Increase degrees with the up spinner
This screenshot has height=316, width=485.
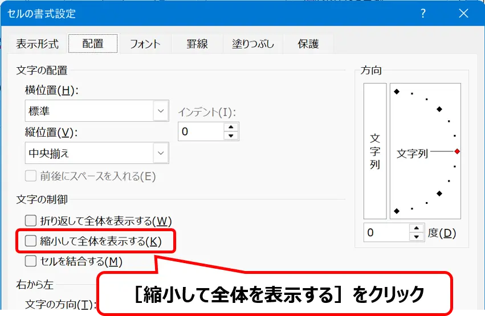coord(417,228)
